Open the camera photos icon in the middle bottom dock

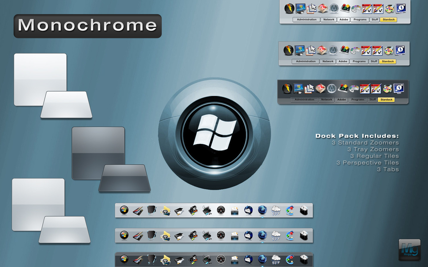tap(193, 236)
